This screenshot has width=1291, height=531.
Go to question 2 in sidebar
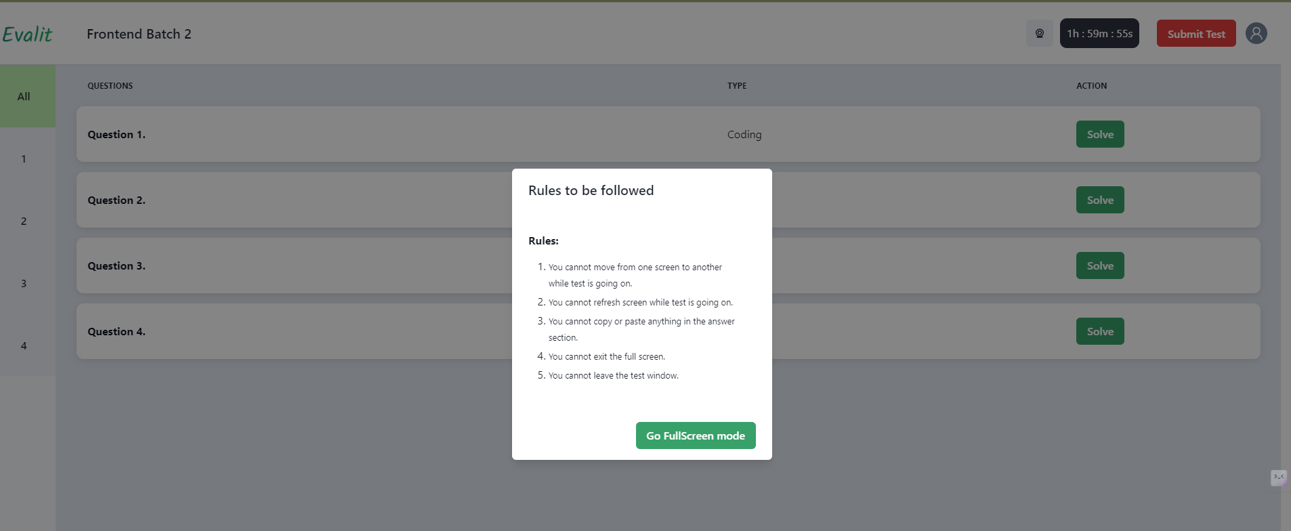pyautogui.click(x=24, y=221)
